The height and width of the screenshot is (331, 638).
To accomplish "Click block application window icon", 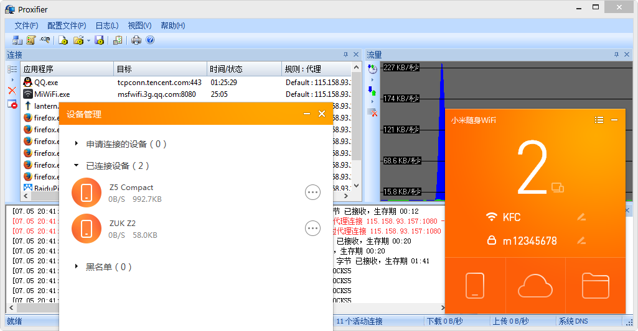I will pos(12,104).
